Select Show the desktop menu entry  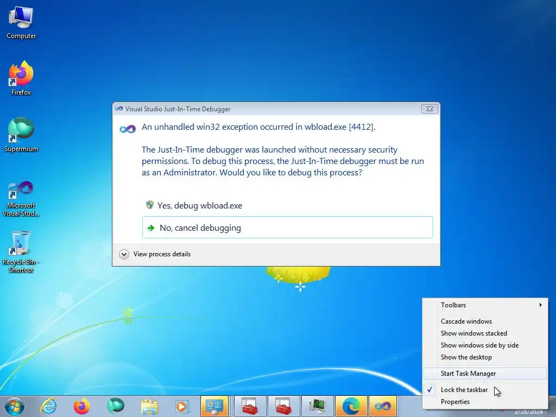click(x=485, y=357)
